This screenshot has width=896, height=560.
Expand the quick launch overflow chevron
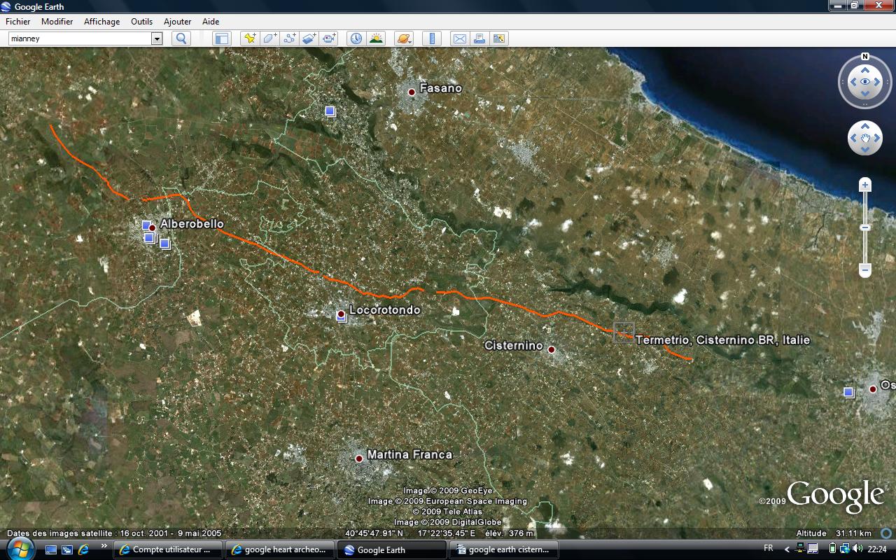click(x=104, y=546)
